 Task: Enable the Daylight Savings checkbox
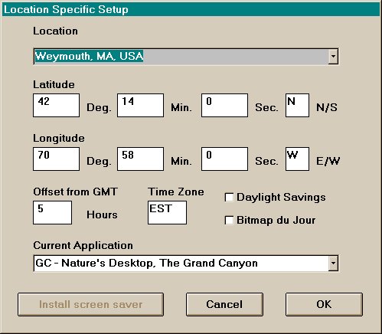[229, 198]
